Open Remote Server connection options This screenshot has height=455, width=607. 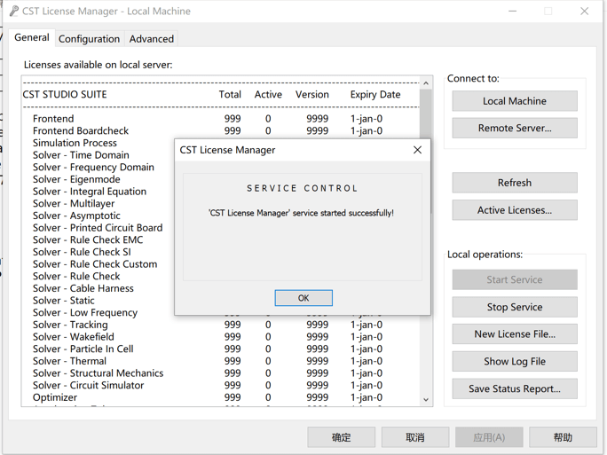[515, 128]
